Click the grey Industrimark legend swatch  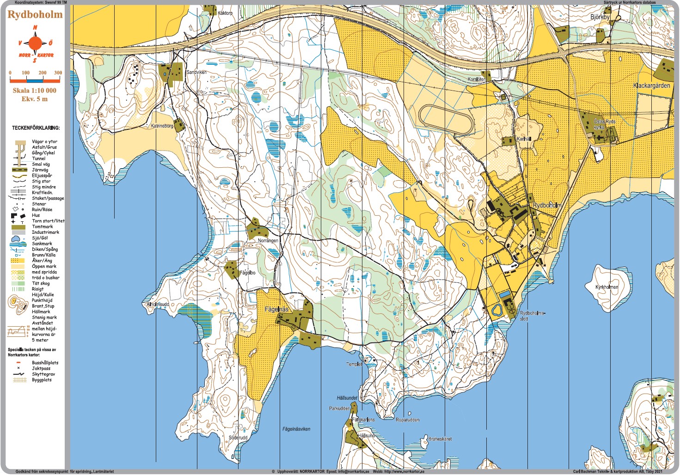click(18, 232)
